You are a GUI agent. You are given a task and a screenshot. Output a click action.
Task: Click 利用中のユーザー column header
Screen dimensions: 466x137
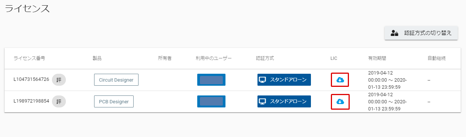(x=213, y=58)
